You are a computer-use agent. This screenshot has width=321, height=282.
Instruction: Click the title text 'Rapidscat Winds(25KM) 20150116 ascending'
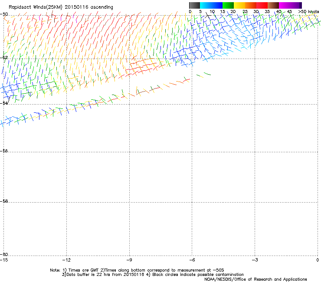61,7
